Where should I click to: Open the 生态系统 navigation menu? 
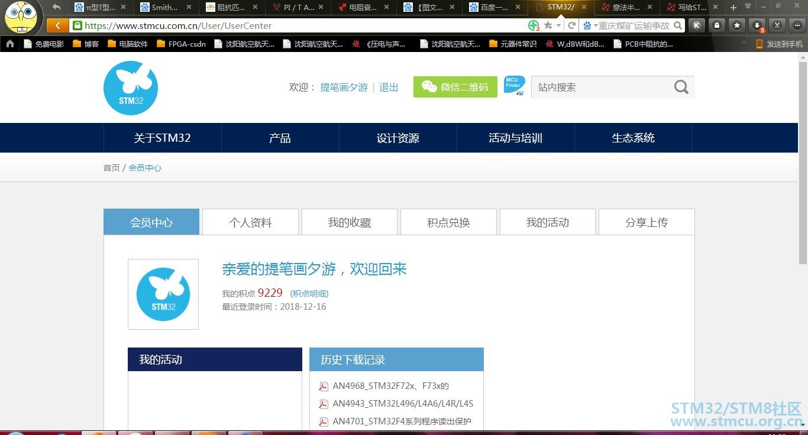(x=633, y=138)
